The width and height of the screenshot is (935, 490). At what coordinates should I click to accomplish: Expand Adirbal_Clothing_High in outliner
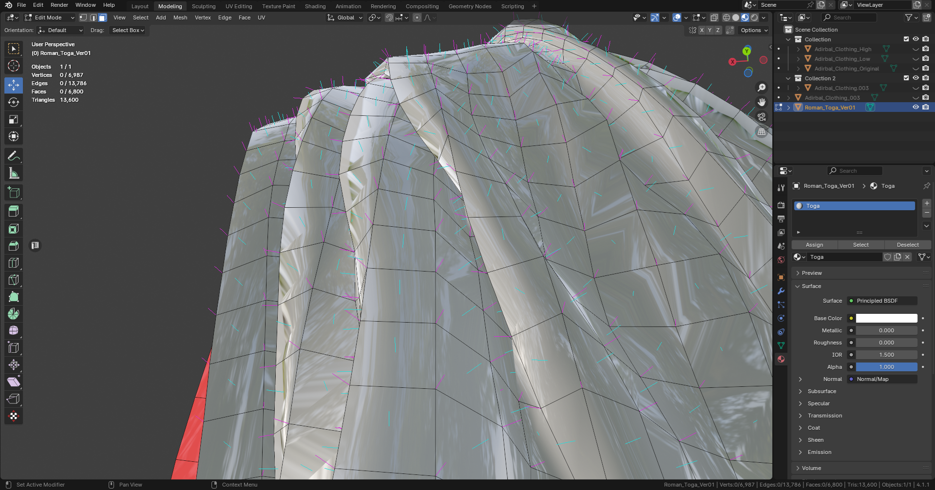tap(798, 49)
